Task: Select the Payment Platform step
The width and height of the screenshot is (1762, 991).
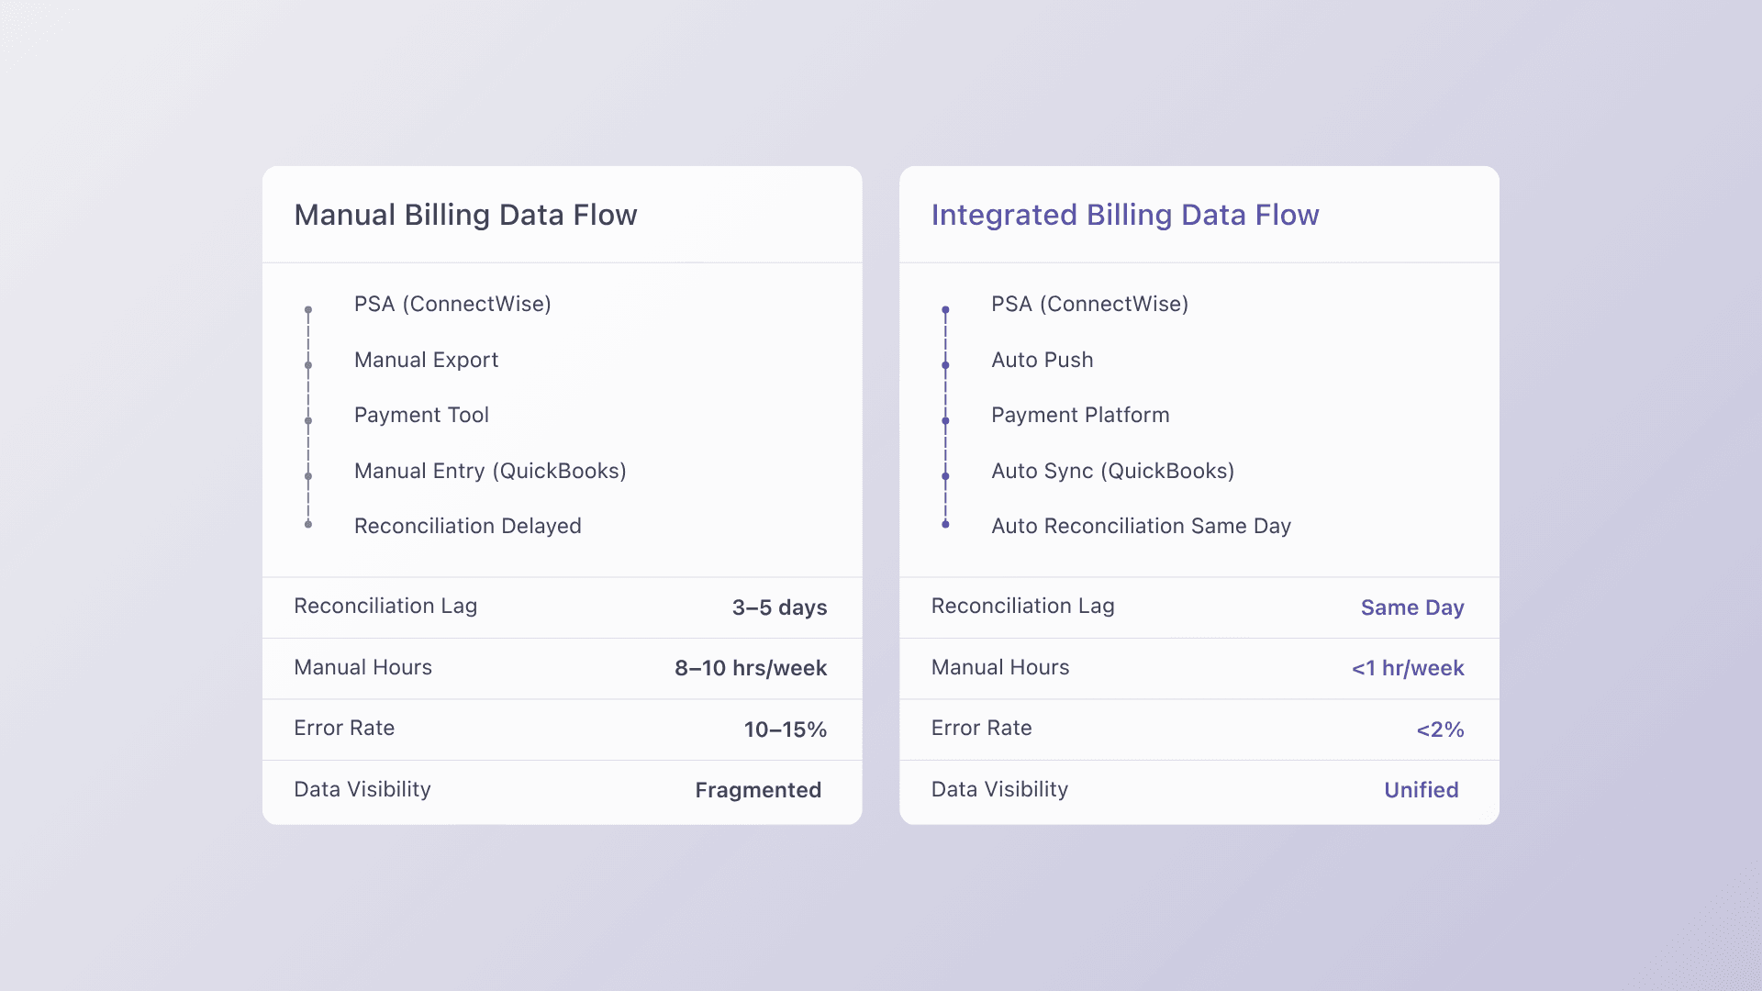Action: [x=1080, y=415]
